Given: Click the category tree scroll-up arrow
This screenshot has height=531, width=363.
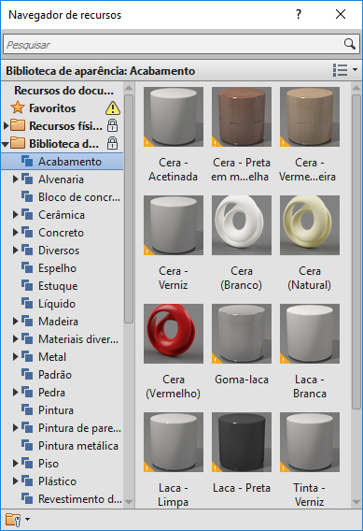Looking at the screenshot, I should (129, 88).
